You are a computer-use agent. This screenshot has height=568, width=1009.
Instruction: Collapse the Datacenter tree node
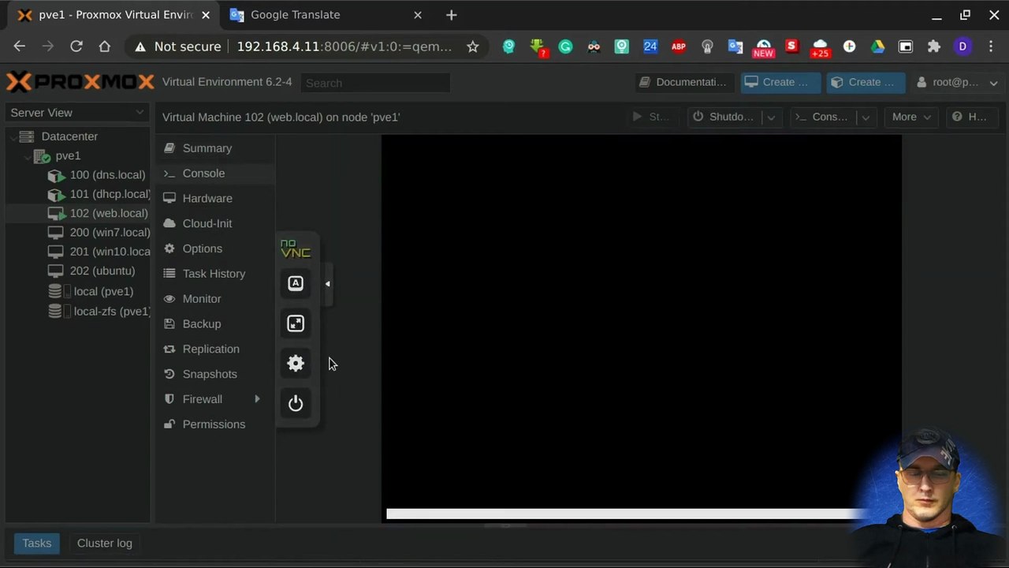[13, 137]
